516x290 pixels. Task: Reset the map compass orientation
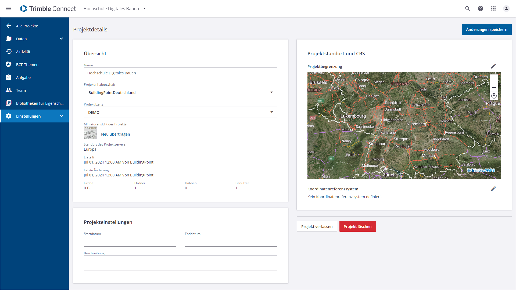(494, 96)
